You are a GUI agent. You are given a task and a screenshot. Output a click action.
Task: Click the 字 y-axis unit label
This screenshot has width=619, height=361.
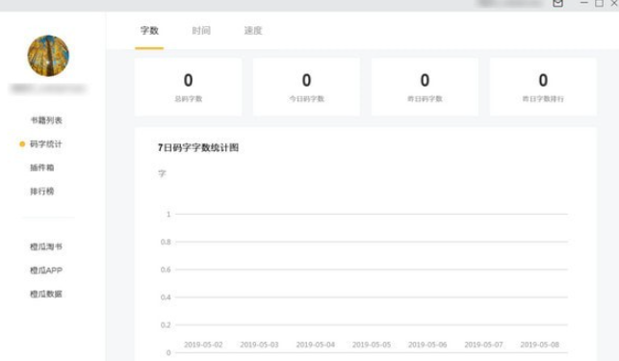point(162,174)
